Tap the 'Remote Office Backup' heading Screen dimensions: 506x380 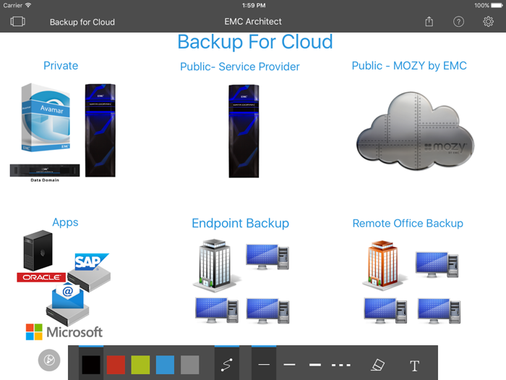[408, 223]
